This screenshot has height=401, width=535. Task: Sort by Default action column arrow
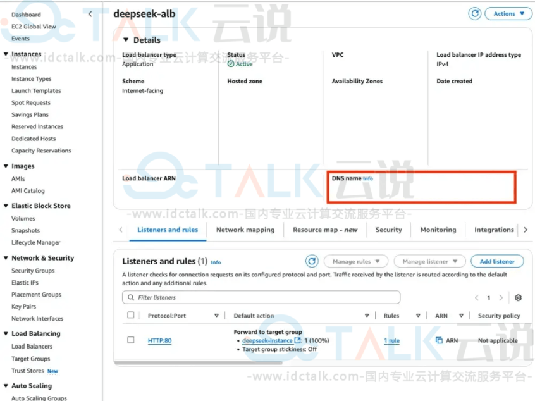tap(367, 316)
